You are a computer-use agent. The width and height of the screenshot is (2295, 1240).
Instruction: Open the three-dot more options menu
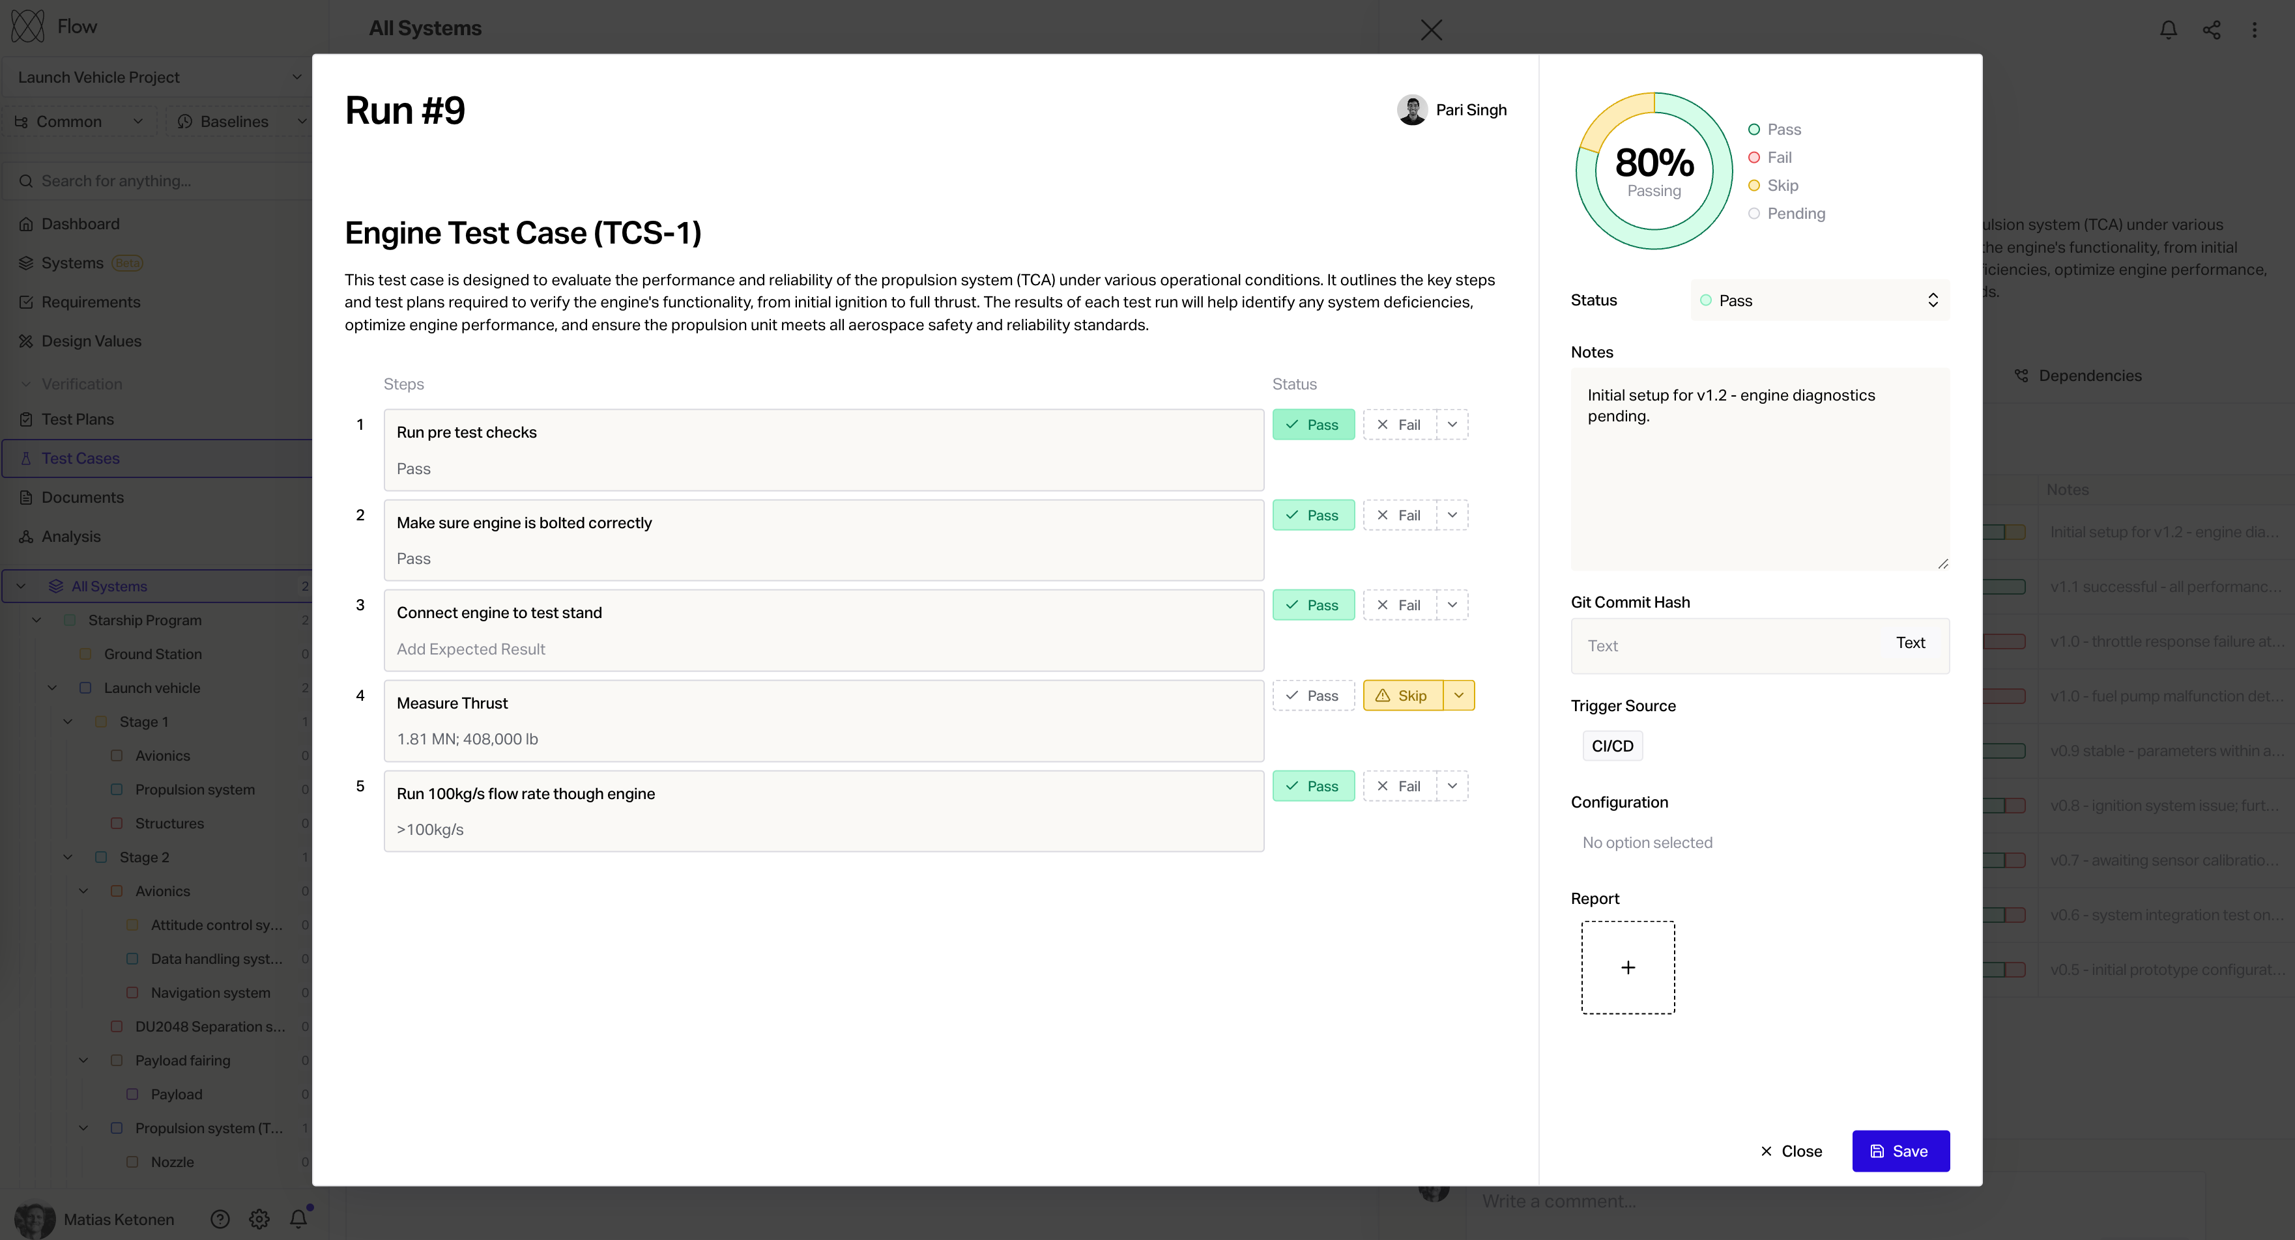[2255, 29]
